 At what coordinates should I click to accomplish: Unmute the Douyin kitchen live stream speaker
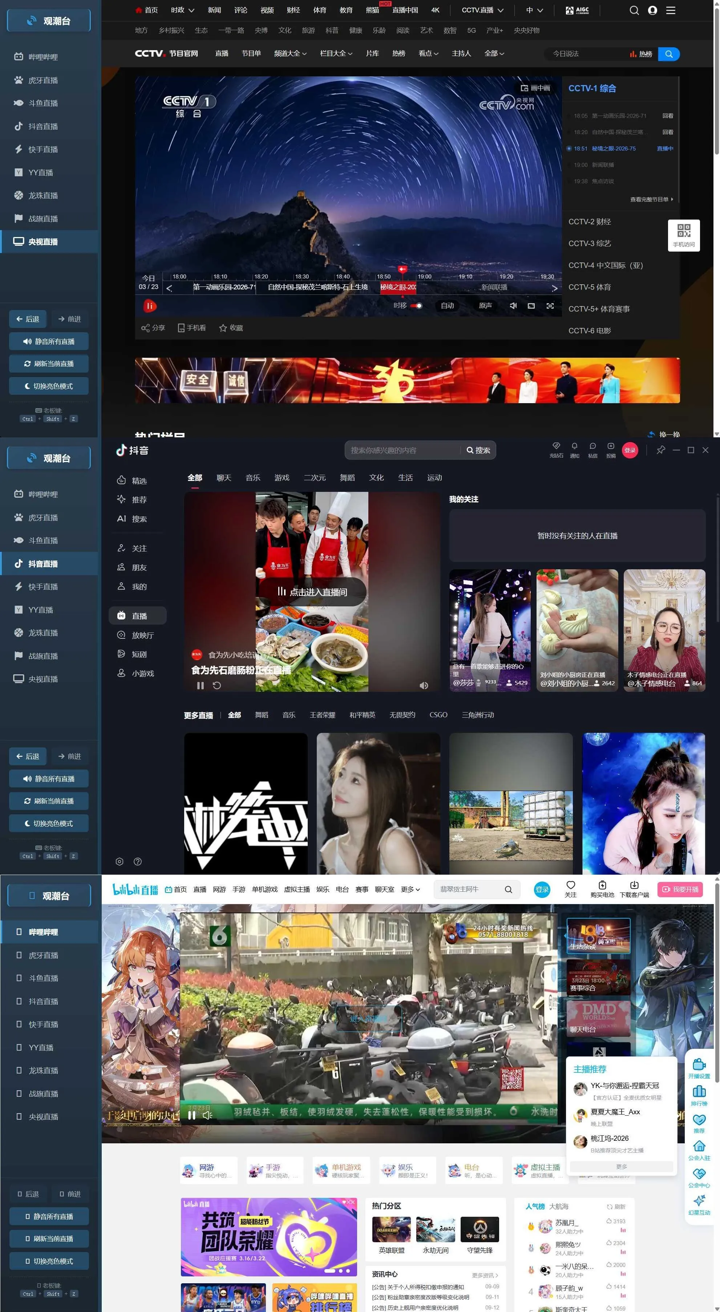[424, 686]
